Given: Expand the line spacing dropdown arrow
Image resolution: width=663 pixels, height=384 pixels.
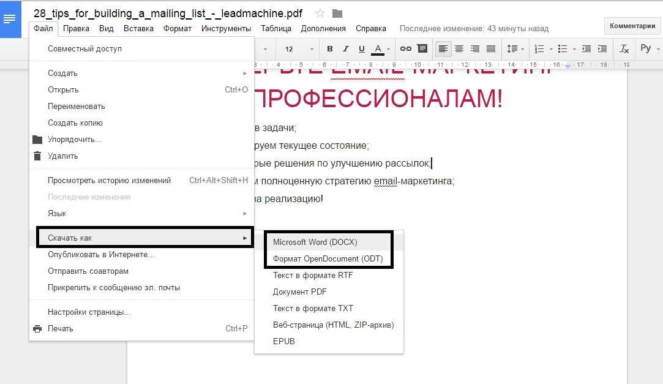Looking at the screenshot, I should (523, 49).
